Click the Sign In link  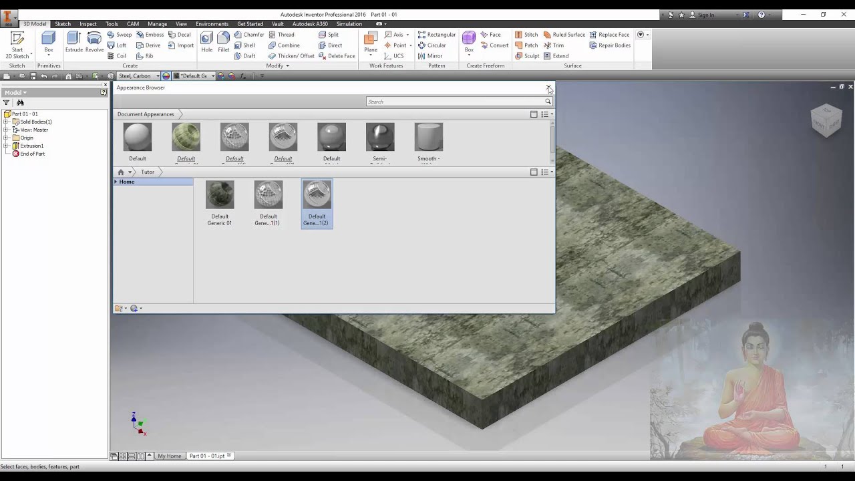707,15
